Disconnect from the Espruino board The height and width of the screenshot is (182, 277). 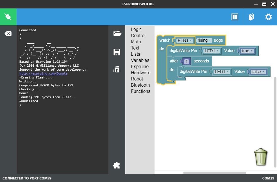(x=8, y=17)
